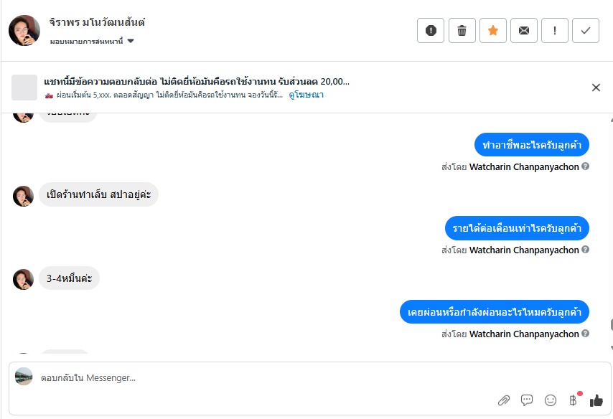This screenshot has height=419, width=613.
Task: Show sender info icon beside first Watcharin Chanpanyachon
Action: point(586,166)
